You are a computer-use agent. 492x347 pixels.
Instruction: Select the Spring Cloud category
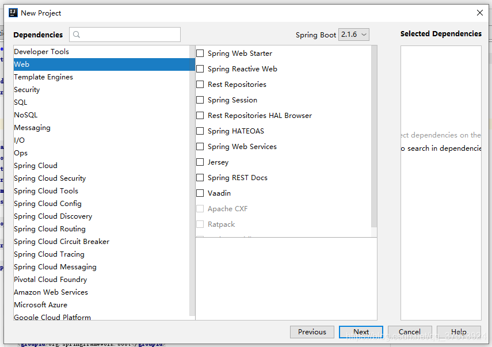(x=102, y=166)
